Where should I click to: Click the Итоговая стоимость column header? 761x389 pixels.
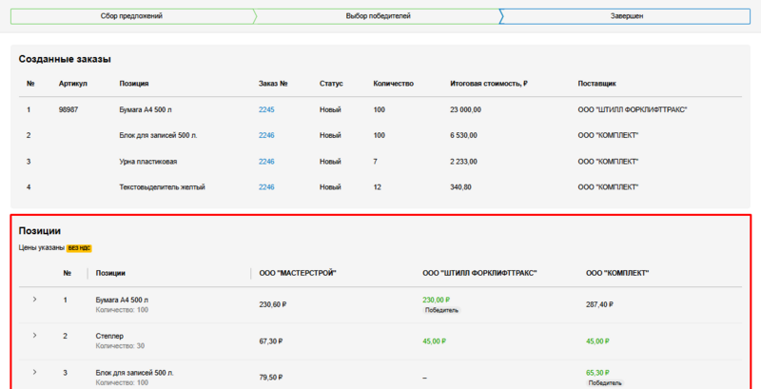coord(489,84)
